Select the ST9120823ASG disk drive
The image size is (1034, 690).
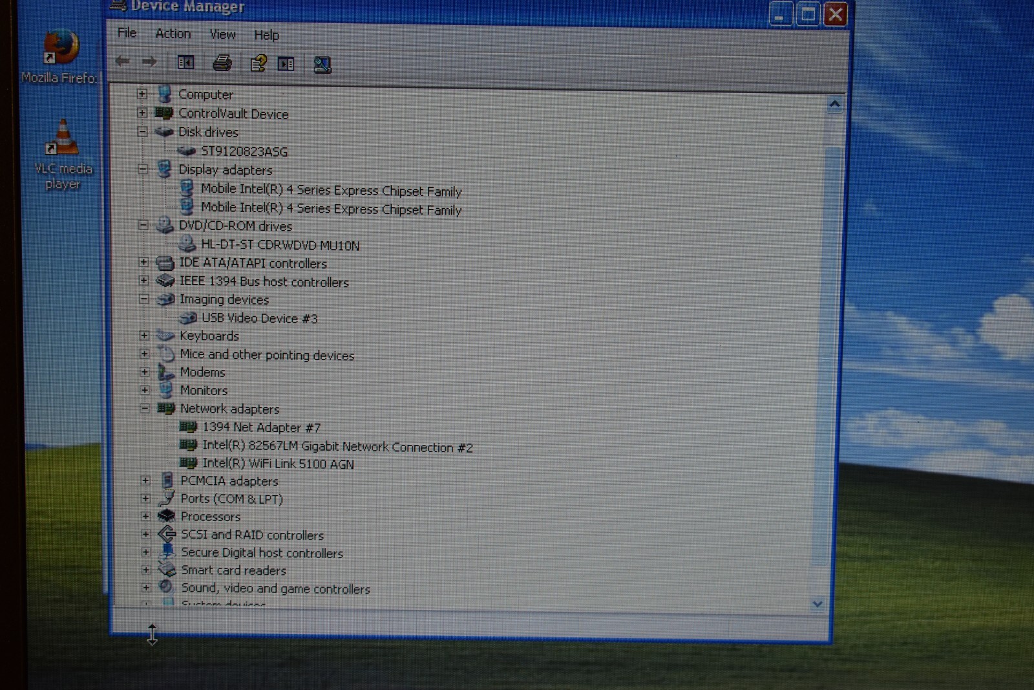click(x=244, y=151)
